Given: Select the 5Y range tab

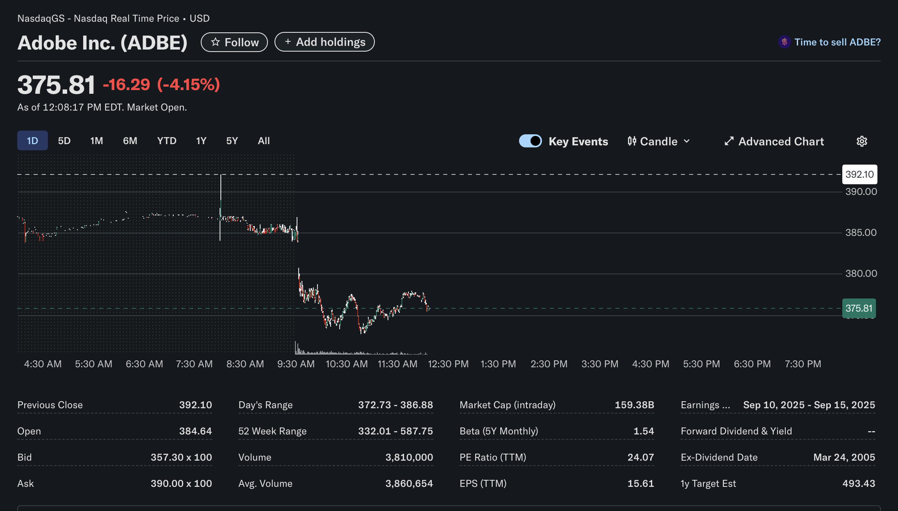Looking at the screenshot, I should coord(232,141).
